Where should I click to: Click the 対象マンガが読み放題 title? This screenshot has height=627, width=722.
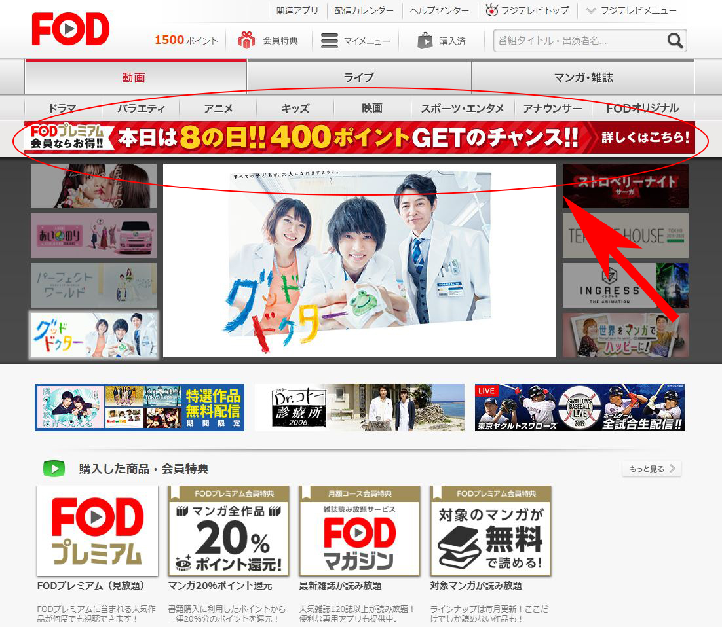click(476, 586)
